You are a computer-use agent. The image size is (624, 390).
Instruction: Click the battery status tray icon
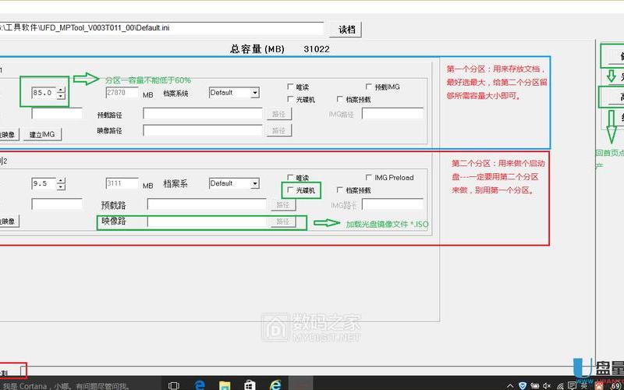click(535, 385)
